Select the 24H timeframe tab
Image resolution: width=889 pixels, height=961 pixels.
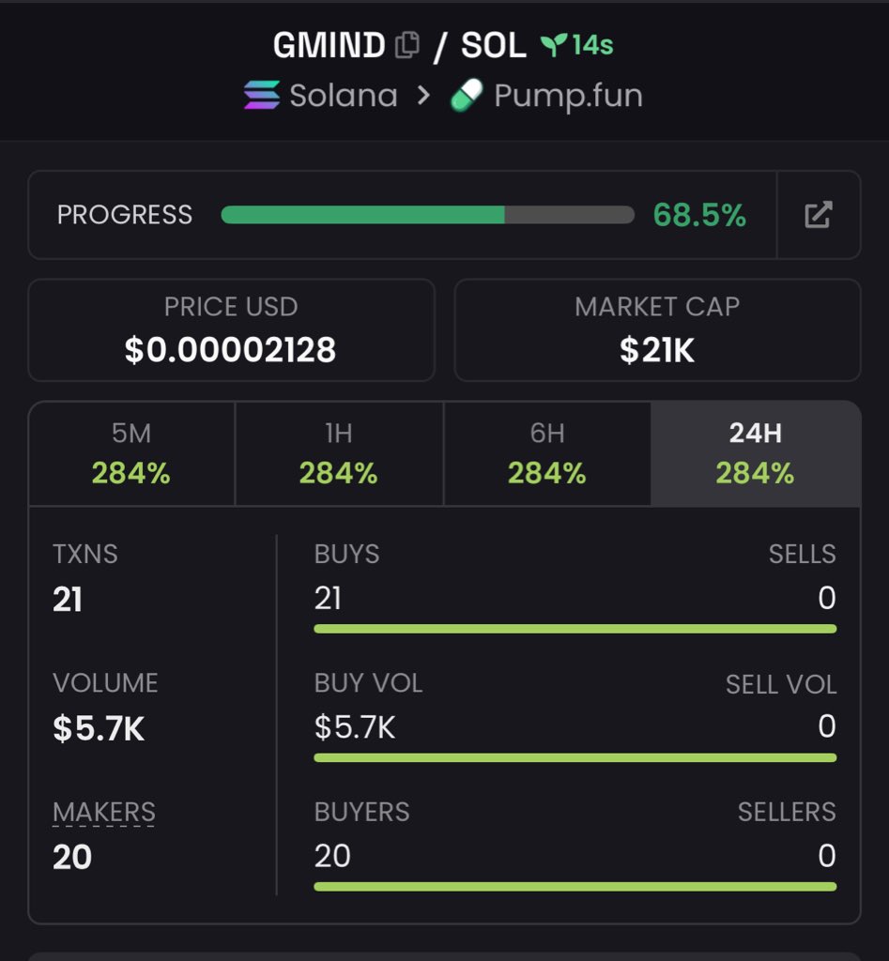click(x=755, y=453)
